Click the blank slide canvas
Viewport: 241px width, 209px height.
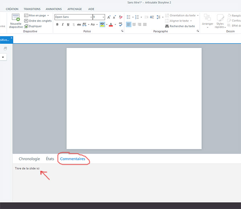pyautogui.click(x=134, y=98)
